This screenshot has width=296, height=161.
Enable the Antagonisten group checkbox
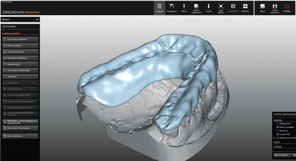[278, 124]
